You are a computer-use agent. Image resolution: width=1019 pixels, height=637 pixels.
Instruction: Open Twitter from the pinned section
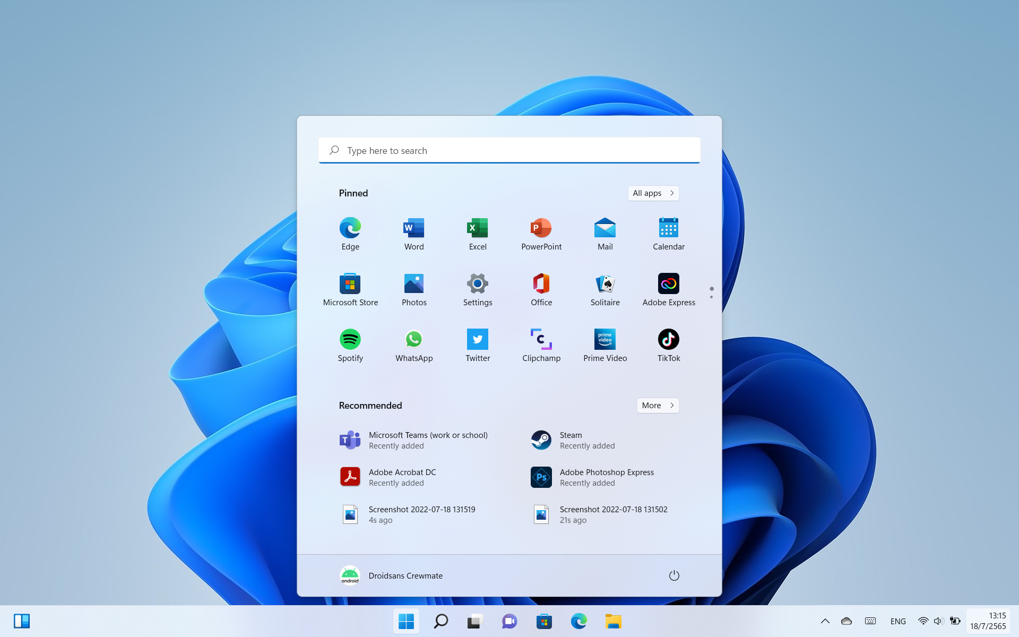(478, 345)
